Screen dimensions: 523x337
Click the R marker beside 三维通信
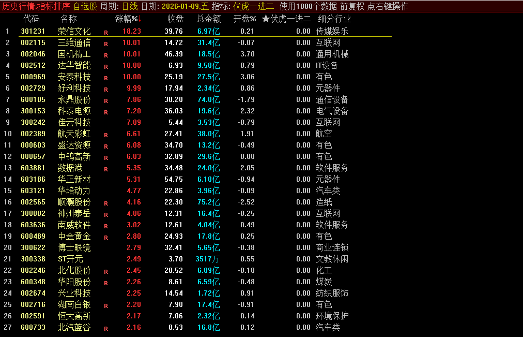(106, 44)
